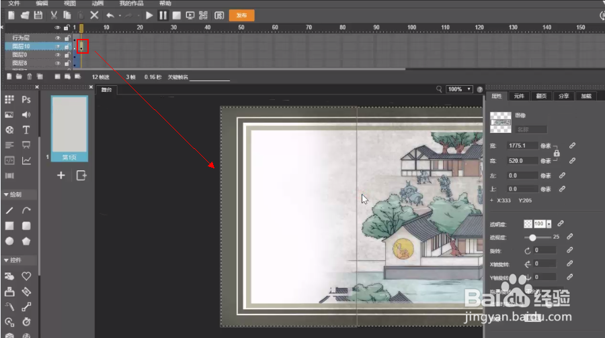Toggle the width-height aspect ratio lock
The image size is (605, 338).
point(557,153)
